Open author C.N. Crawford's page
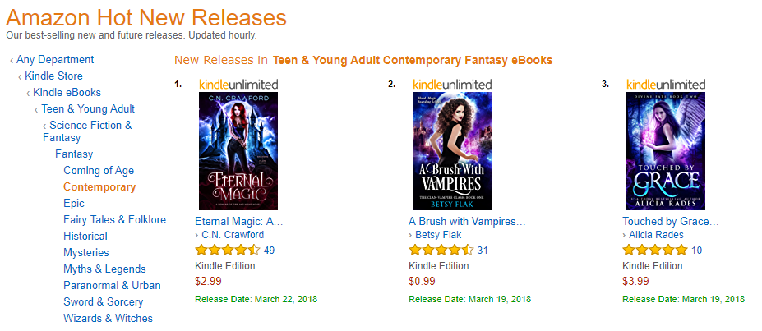Image resolution: width=762 pixels, height=331 pixels. pos(233,235)
